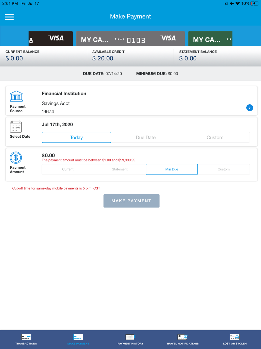Open the hamburger menu

click(9, 17)
